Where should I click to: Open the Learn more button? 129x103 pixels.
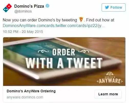click(x=108, y=94)
